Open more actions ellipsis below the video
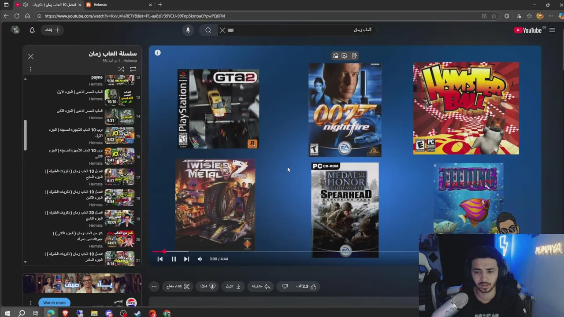 coord(154,286)
